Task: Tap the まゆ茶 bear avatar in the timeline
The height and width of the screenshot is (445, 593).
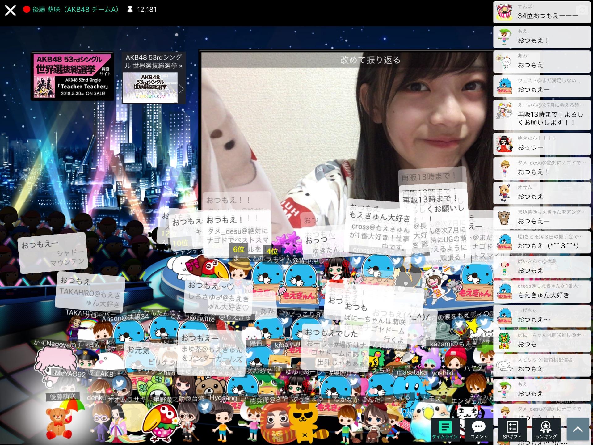Action: click(x=505, y=218)
